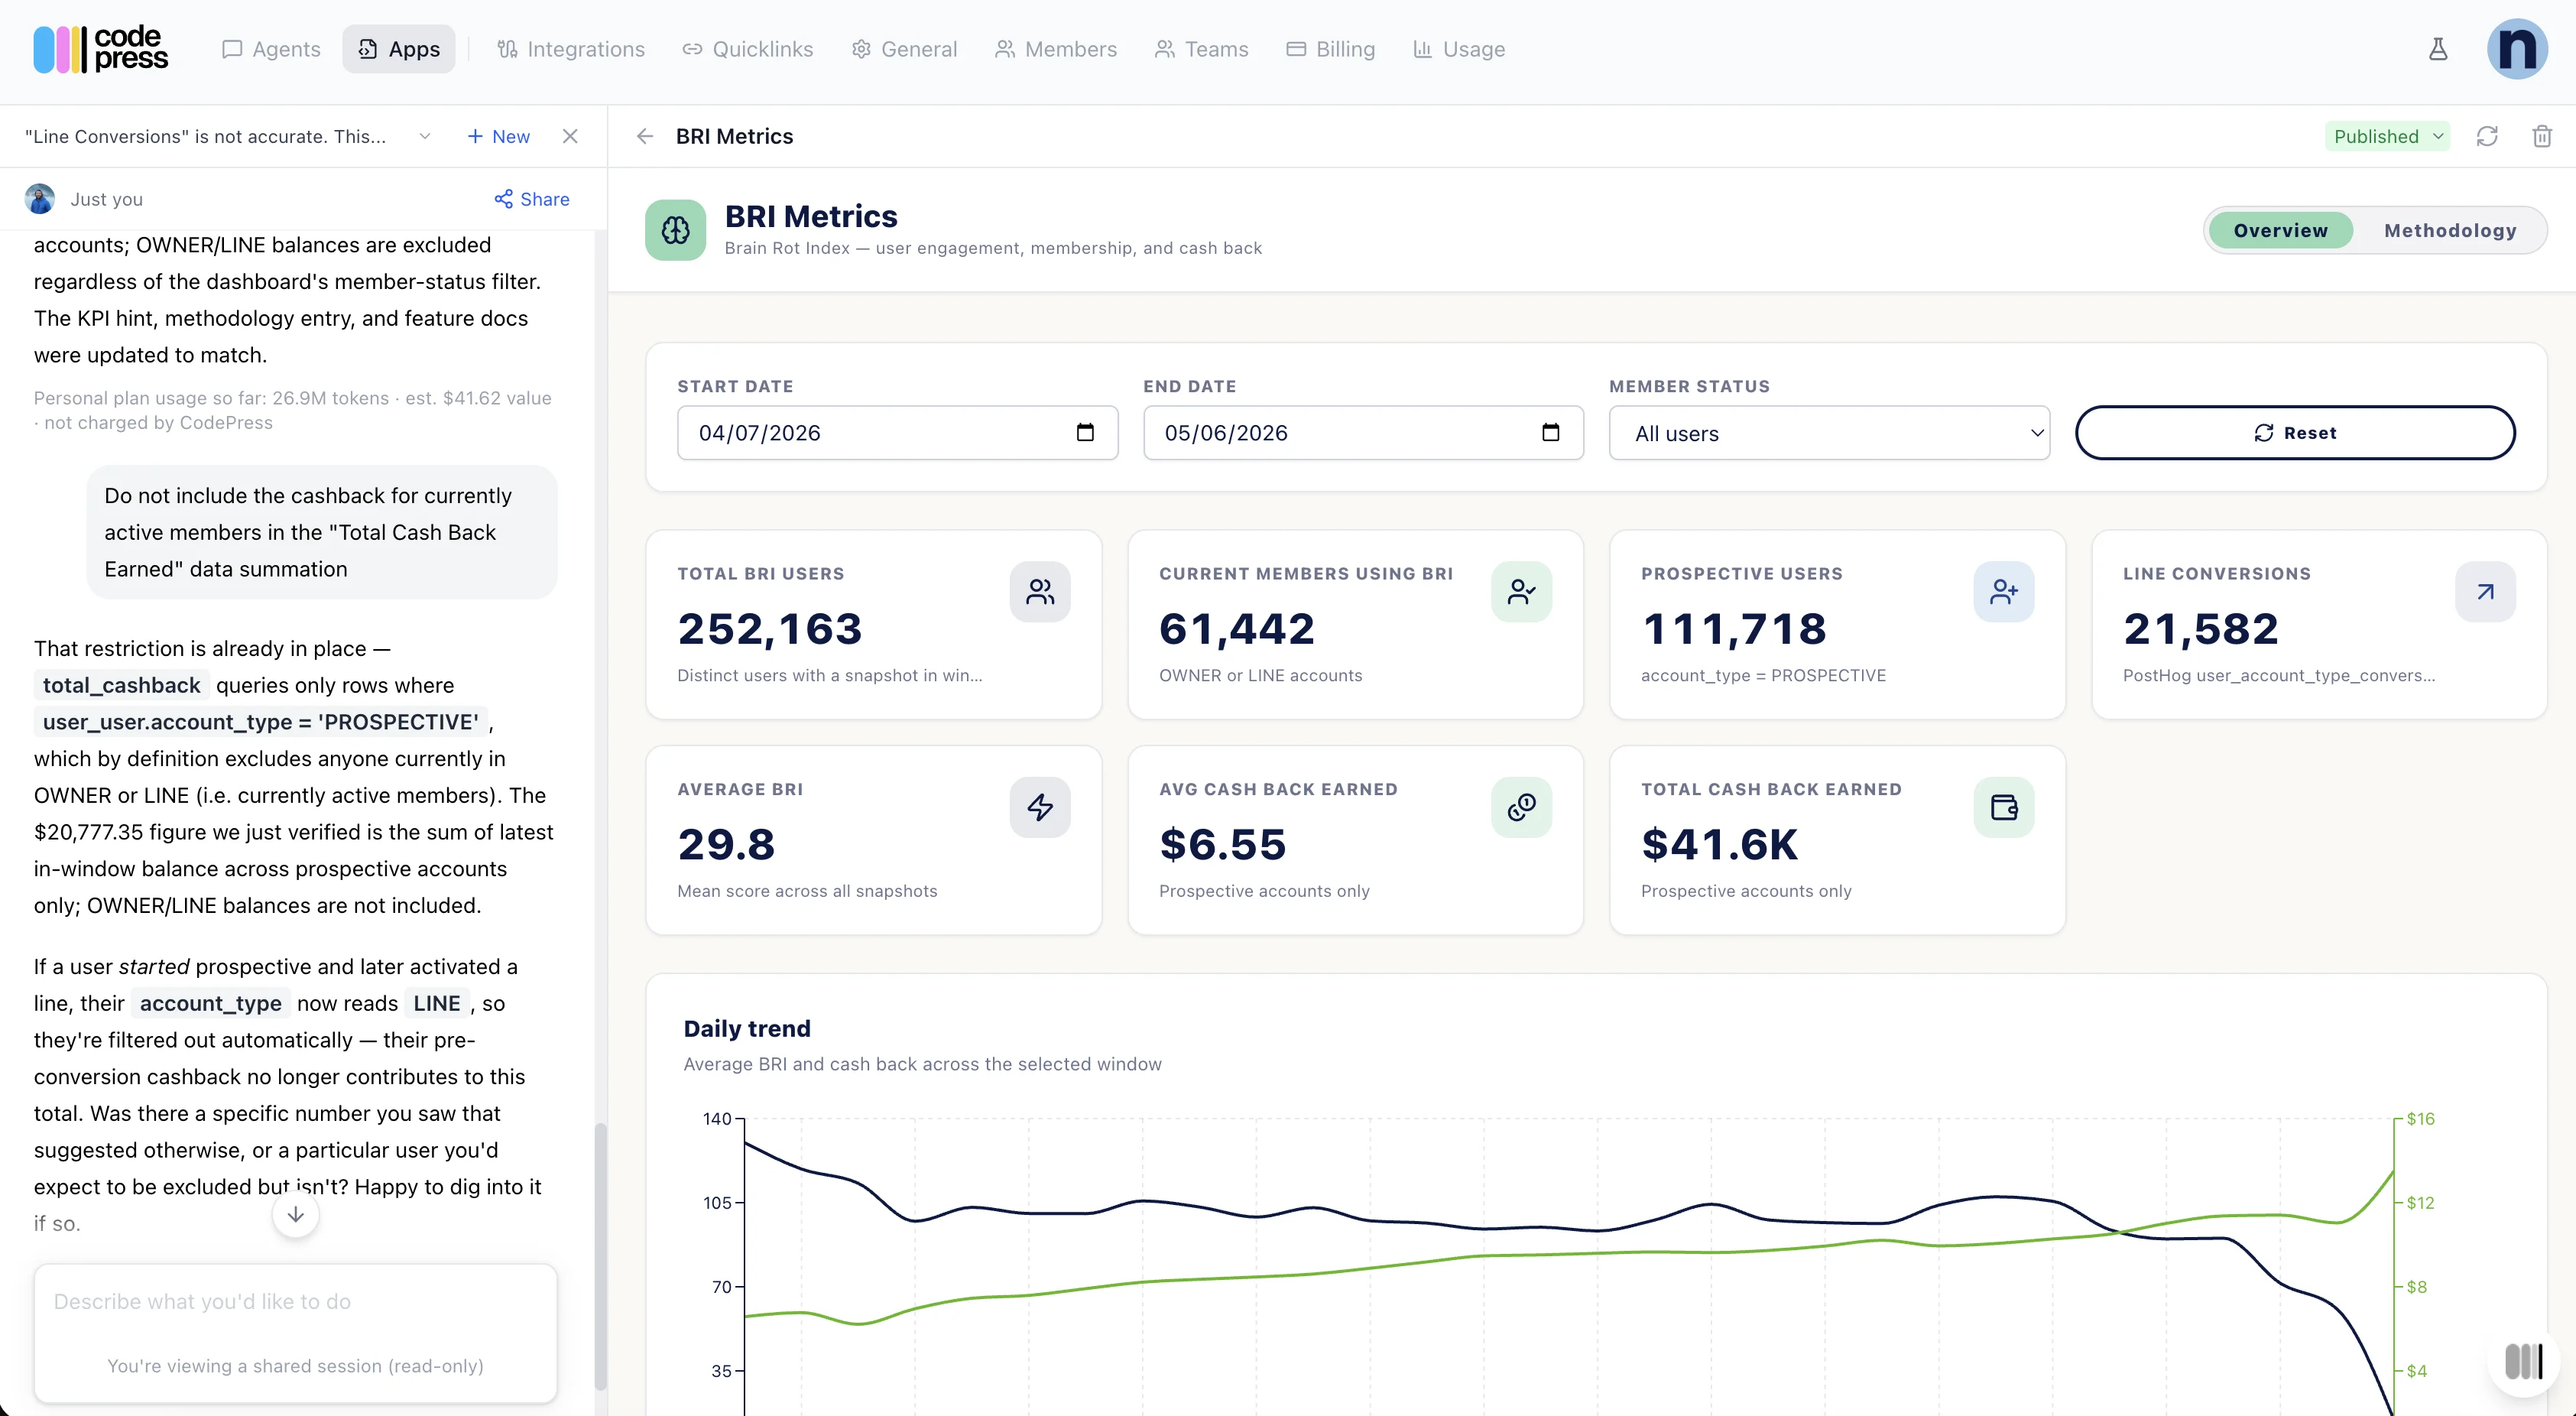Click the 252,163 total users value
Image resolution: width=2576 pixels, height=1416 pixels.
click(770, 629)
